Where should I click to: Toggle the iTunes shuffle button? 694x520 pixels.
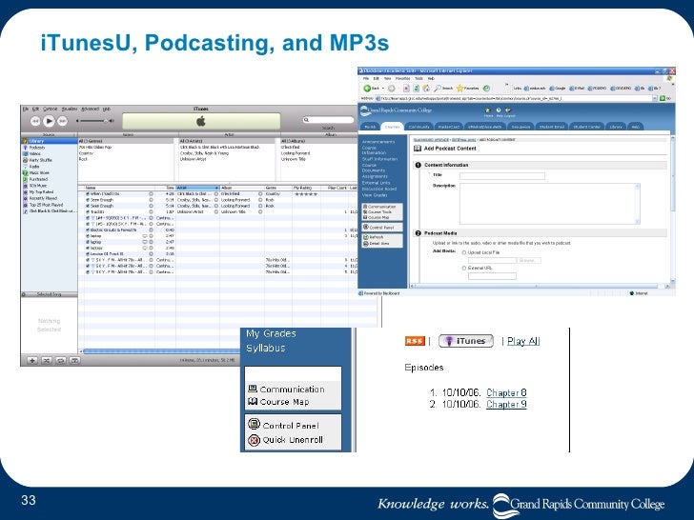click(46, 361)
